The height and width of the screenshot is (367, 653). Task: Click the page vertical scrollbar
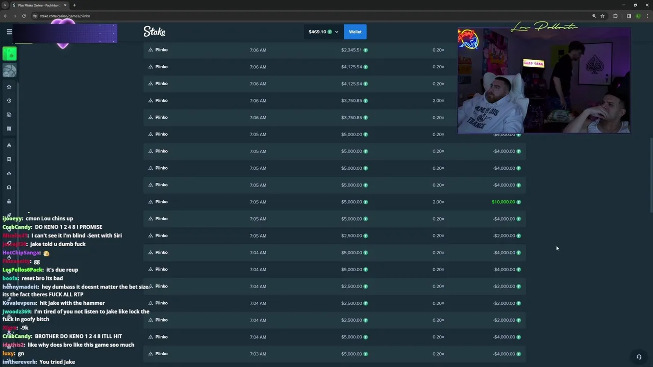650,176
